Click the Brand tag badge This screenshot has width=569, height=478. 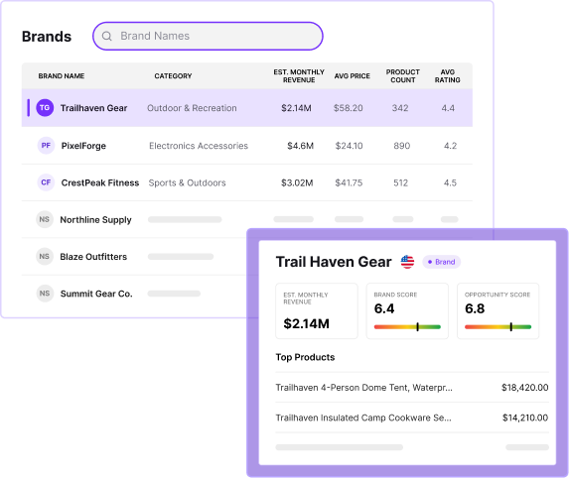(441, 262)
